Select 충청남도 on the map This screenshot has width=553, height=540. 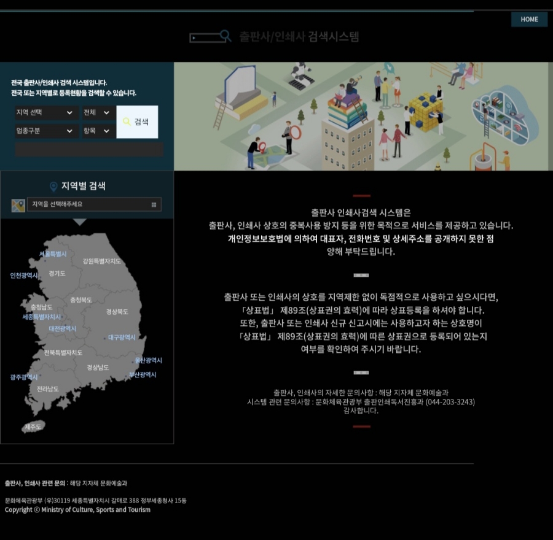41,307
